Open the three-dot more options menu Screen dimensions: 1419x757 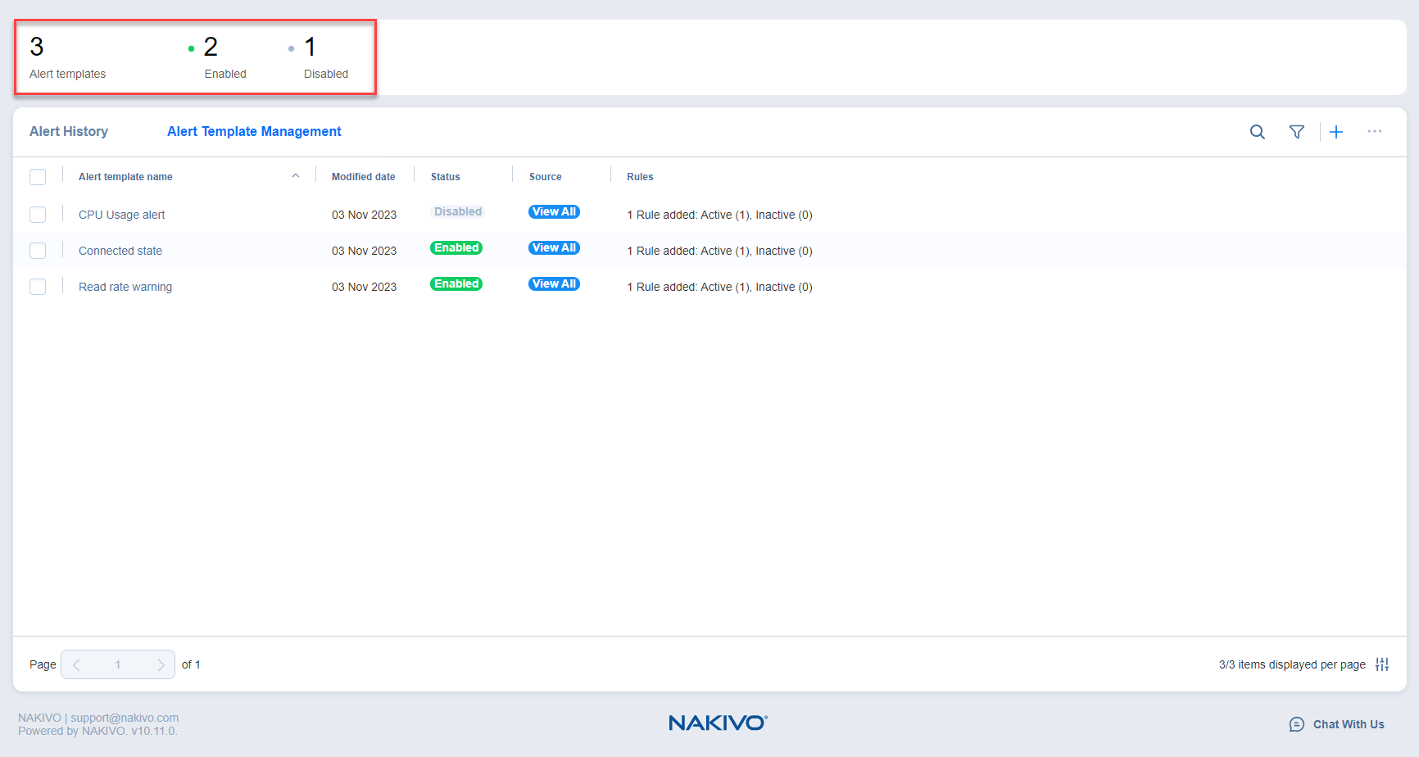[1374, 132]
